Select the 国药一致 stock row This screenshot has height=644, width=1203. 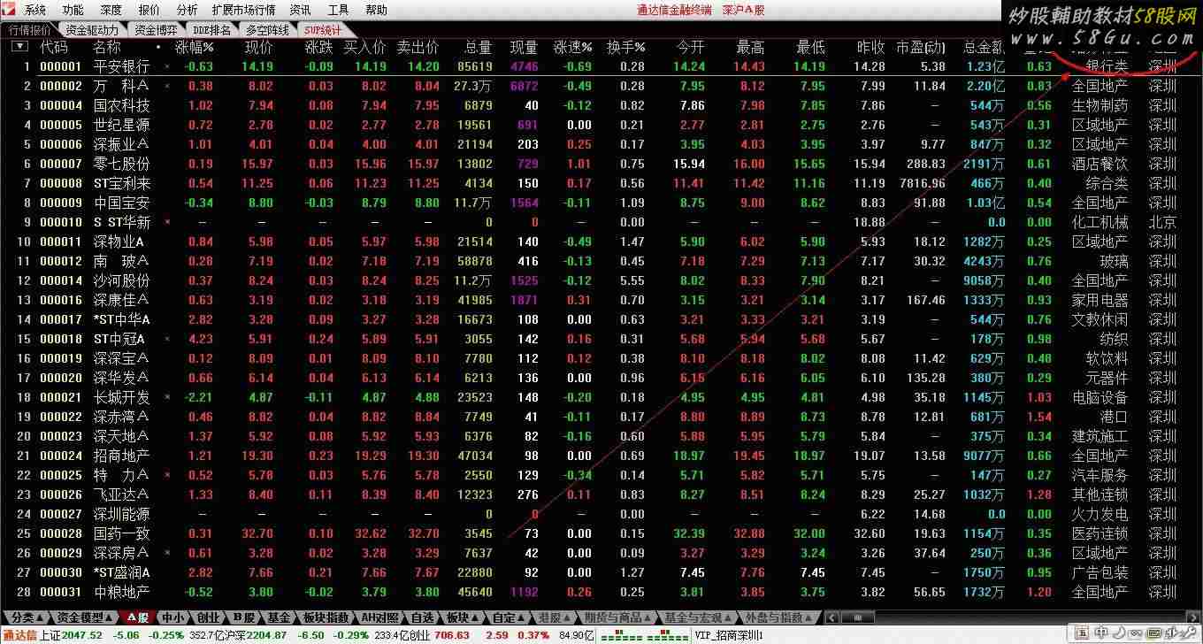point(601,533)
